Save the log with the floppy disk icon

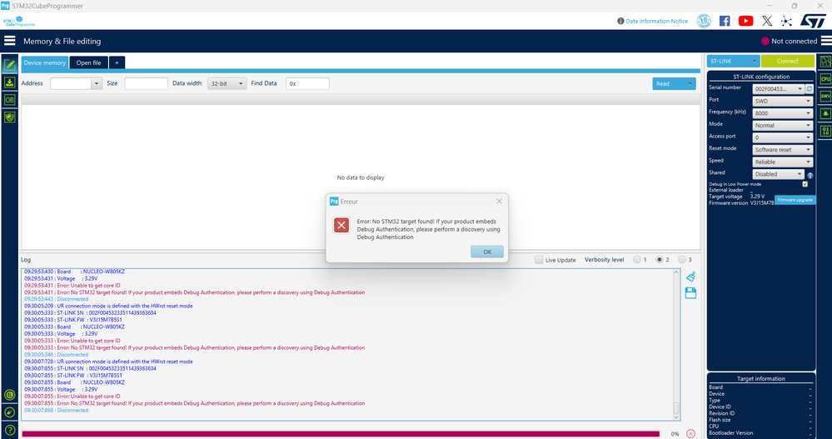(x=690, y=293)
